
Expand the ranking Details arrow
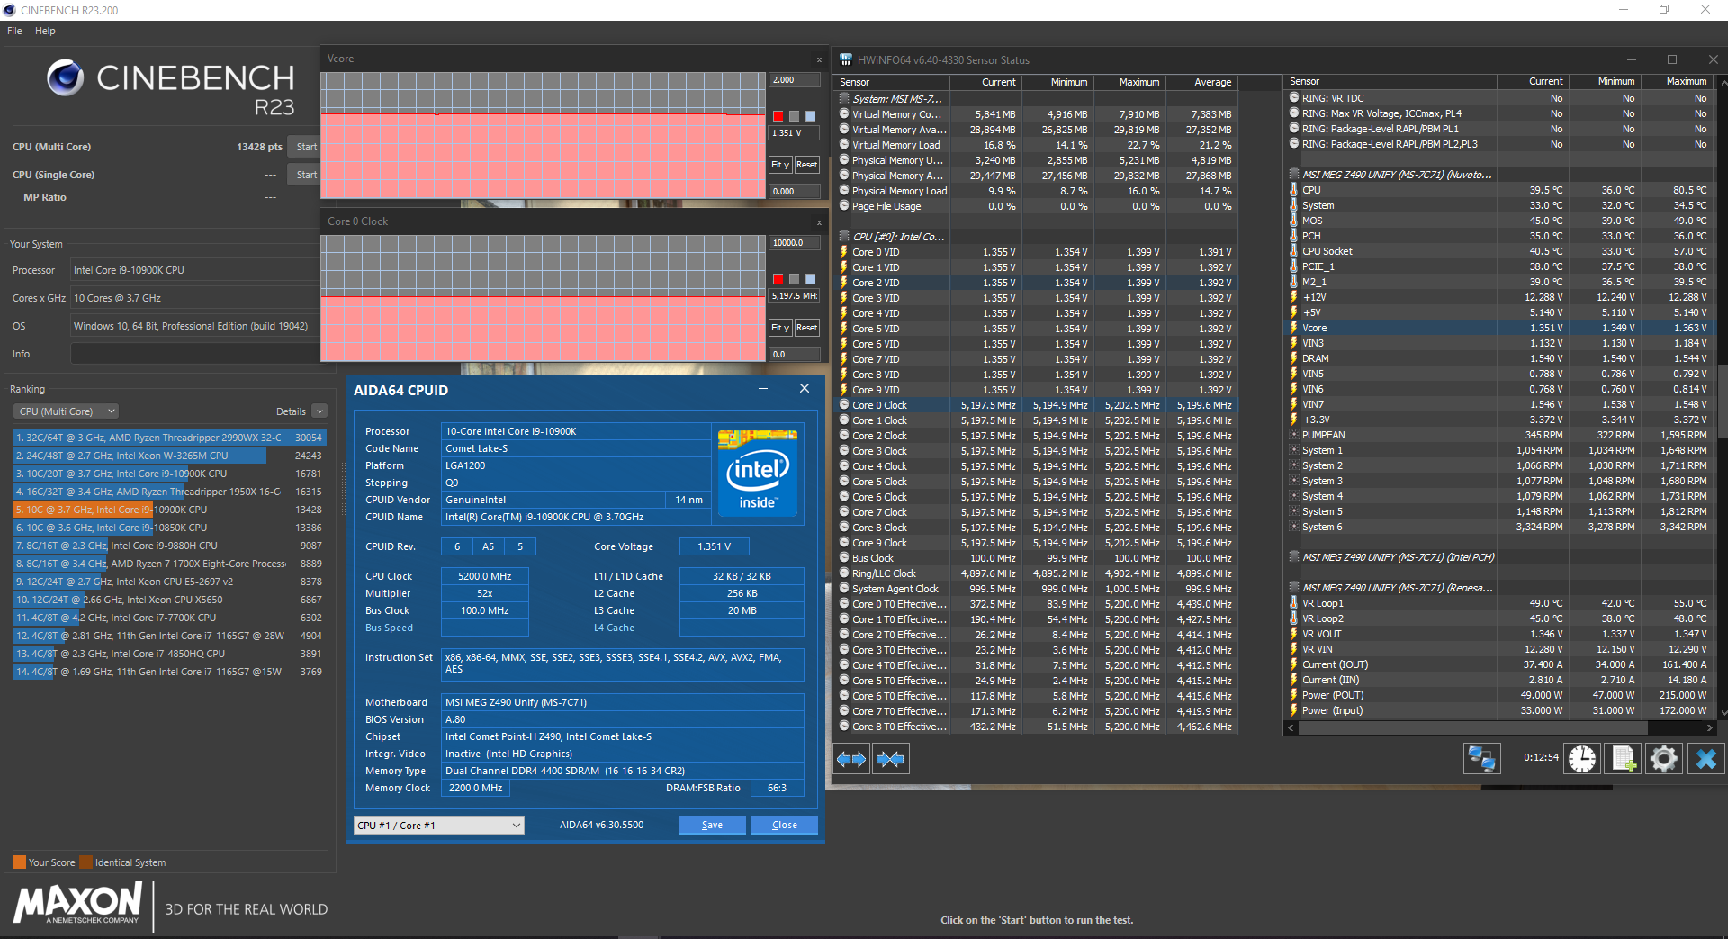[319, 411]
